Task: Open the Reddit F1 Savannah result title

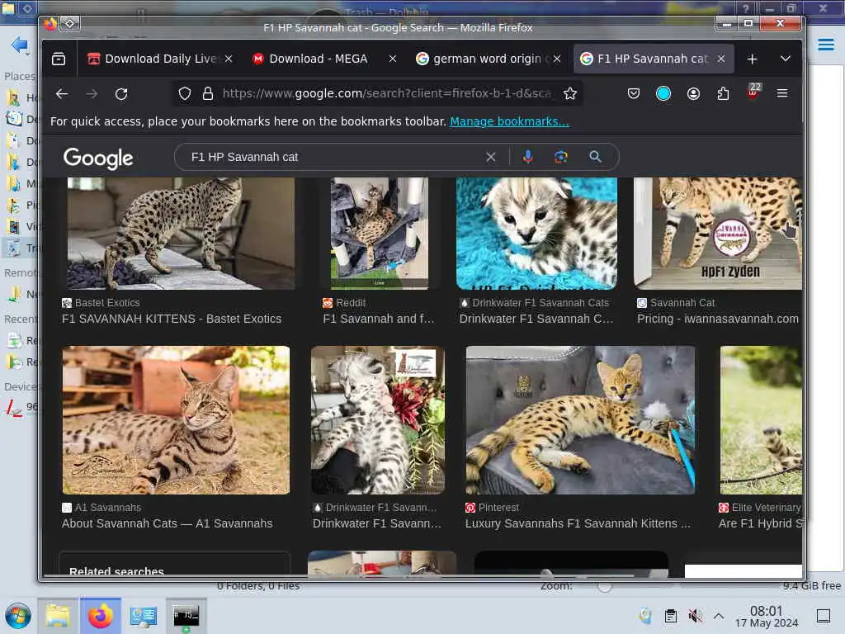Action: 378,319
